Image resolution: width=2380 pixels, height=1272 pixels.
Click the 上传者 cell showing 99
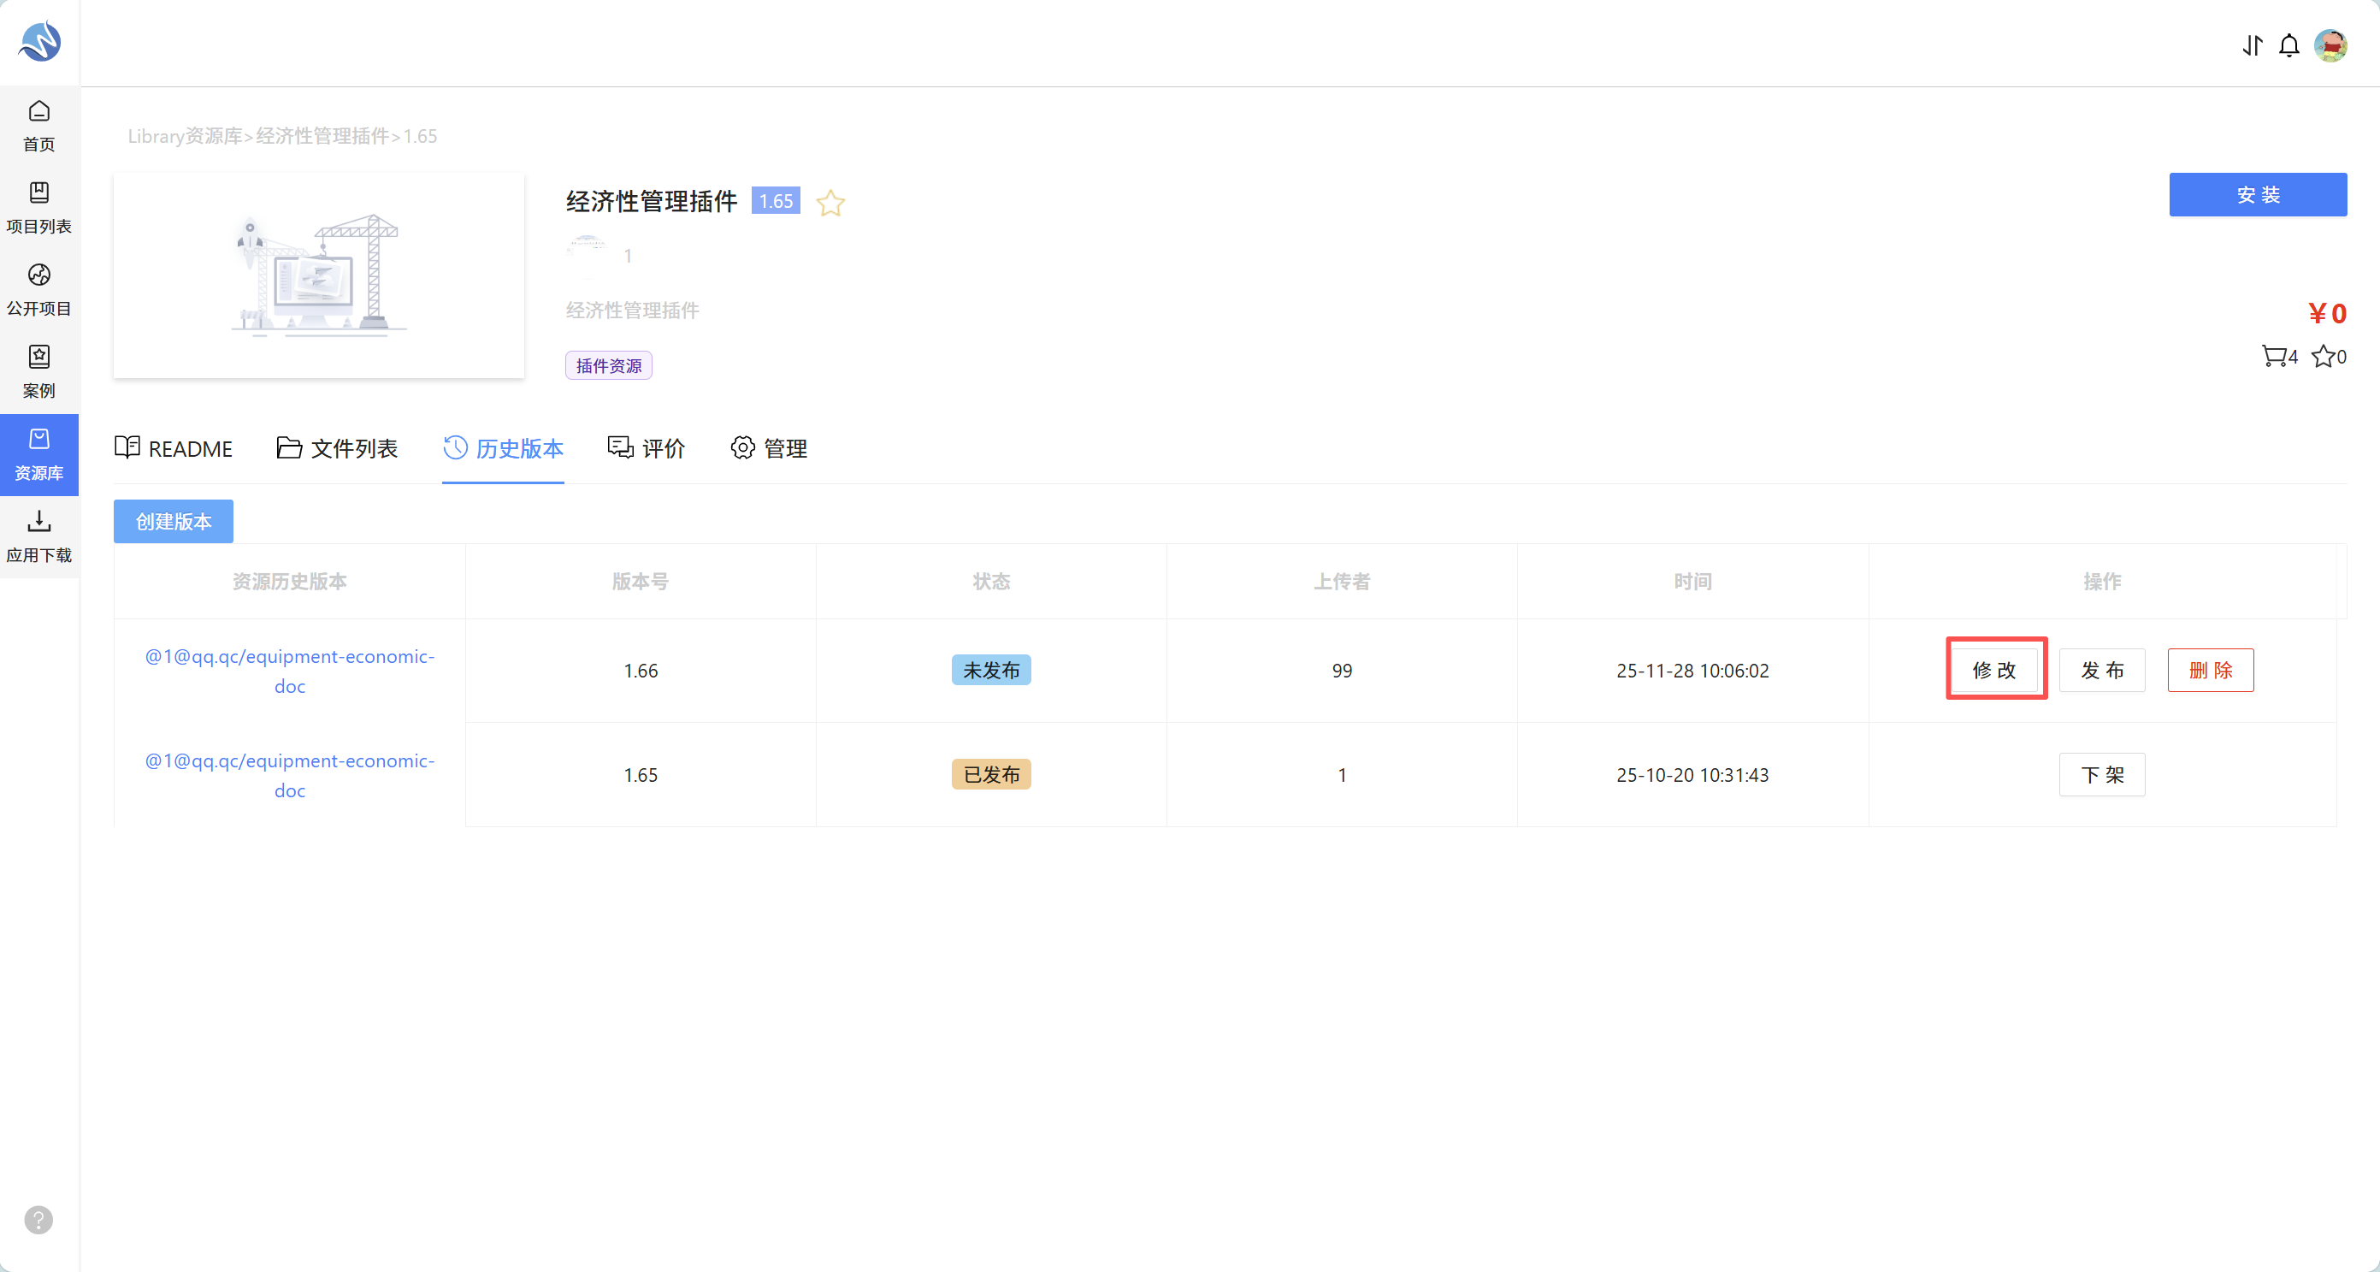click(x=1343, y=671)
